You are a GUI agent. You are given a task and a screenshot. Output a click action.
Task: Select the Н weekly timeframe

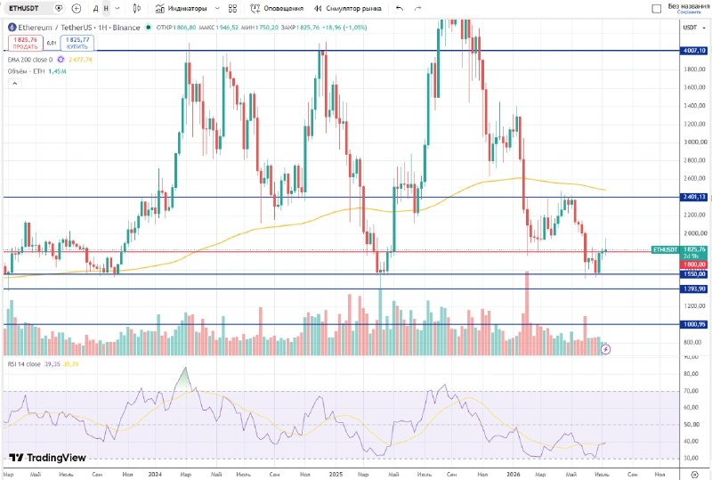106,8
